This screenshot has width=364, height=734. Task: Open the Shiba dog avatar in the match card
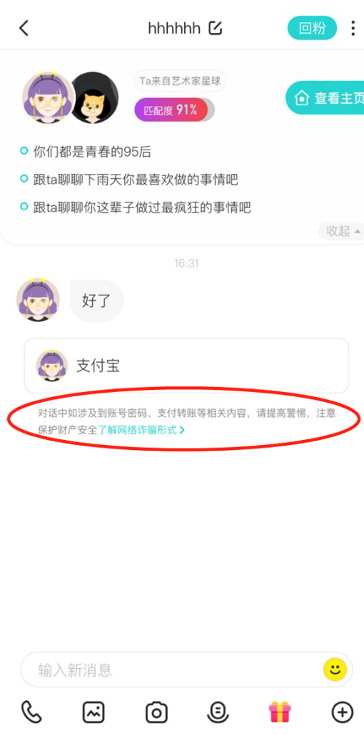[x=96, y=97]
